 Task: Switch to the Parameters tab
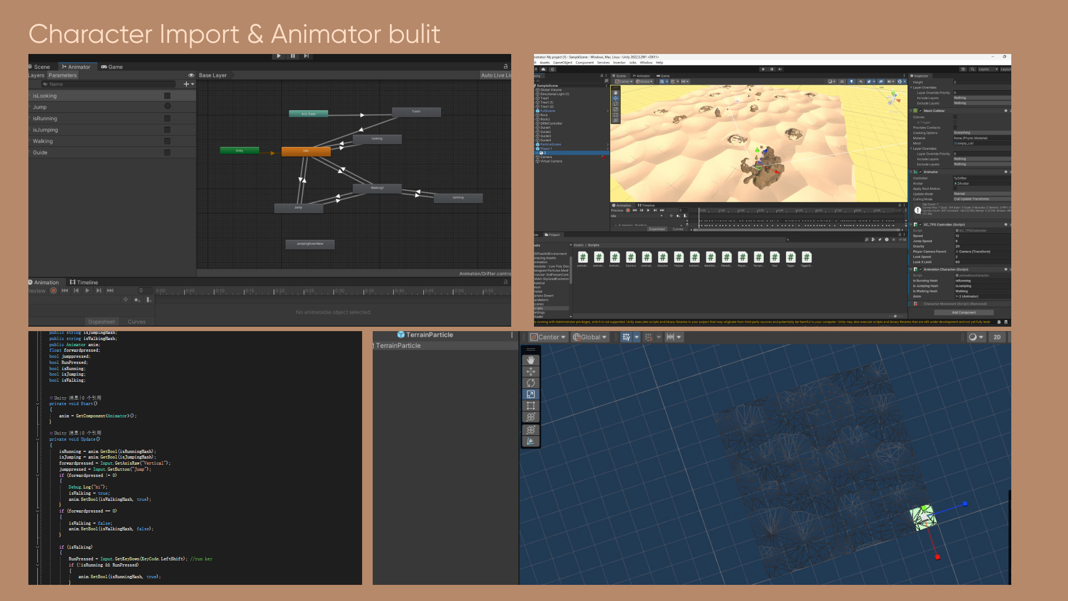pyautogui.click(x=62, y=75)
